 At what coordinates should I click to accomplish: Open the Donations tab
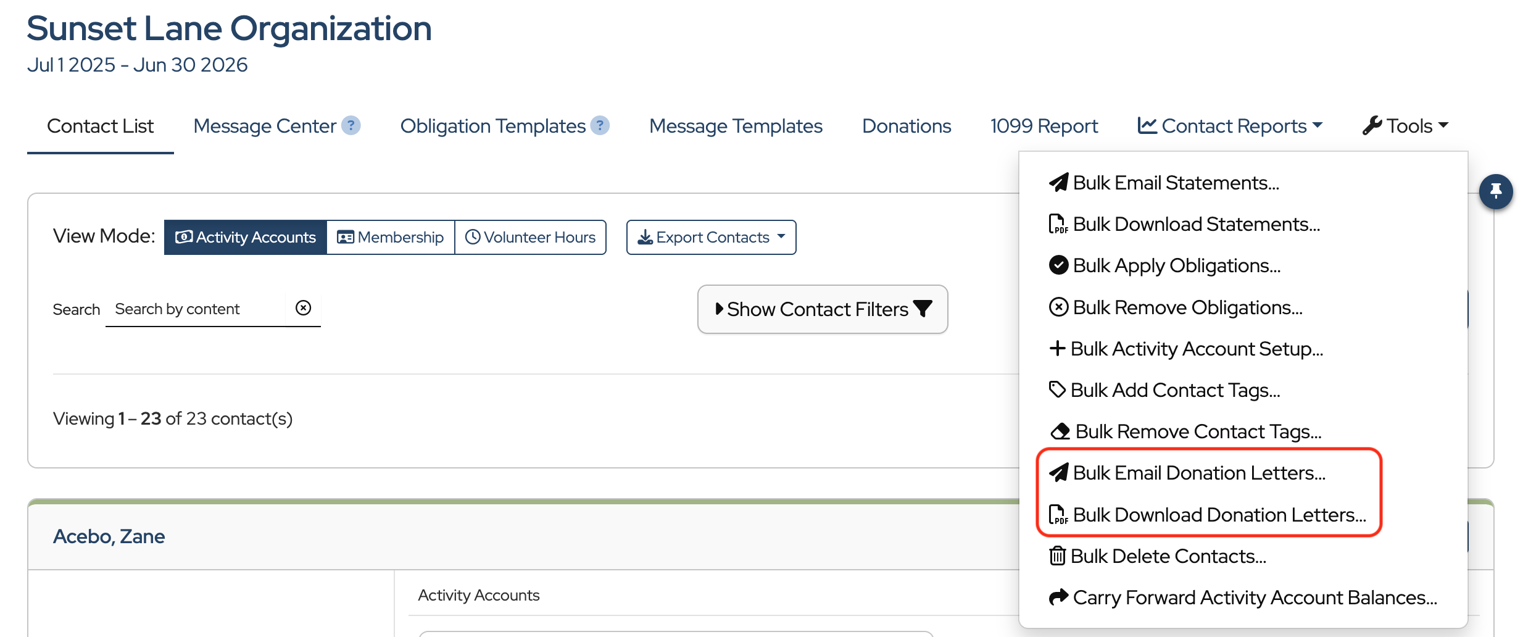coord(906,126)
